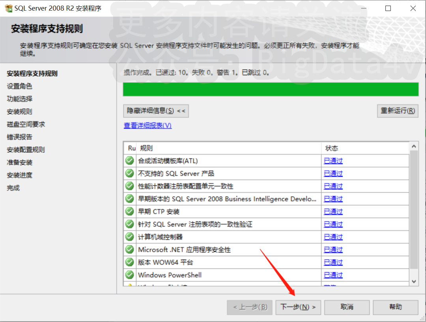The height and width of the screenshot is (322, 426).
Task: Select 安装程序支持规则 step in sidebar
Action: click(x=32, y=73)
